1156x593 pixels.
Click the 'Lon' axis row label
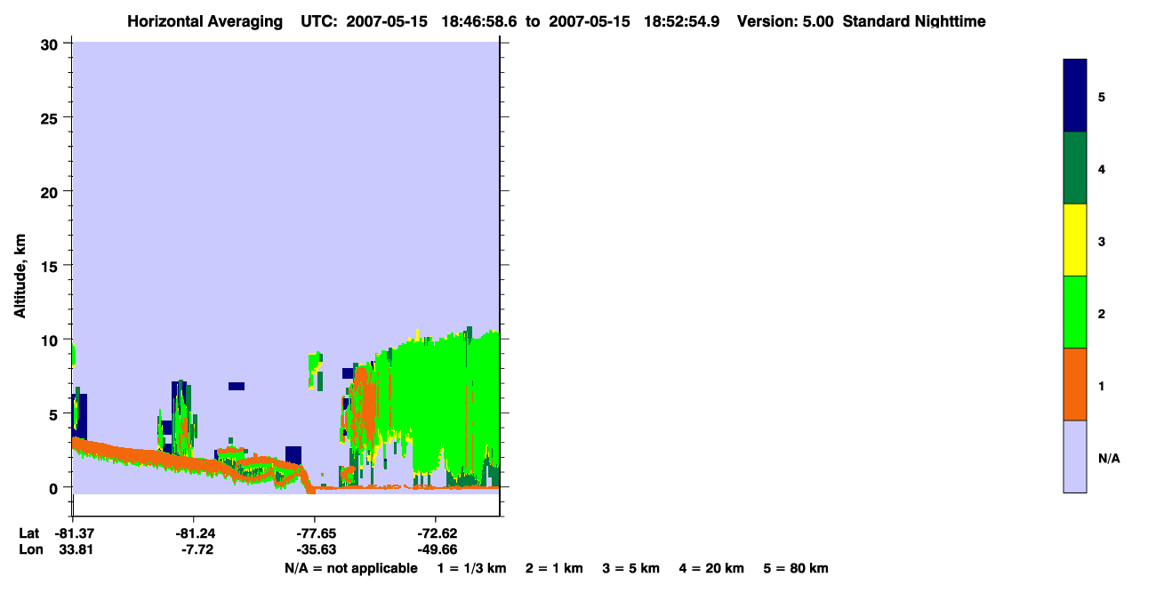[x=29, y=549]
